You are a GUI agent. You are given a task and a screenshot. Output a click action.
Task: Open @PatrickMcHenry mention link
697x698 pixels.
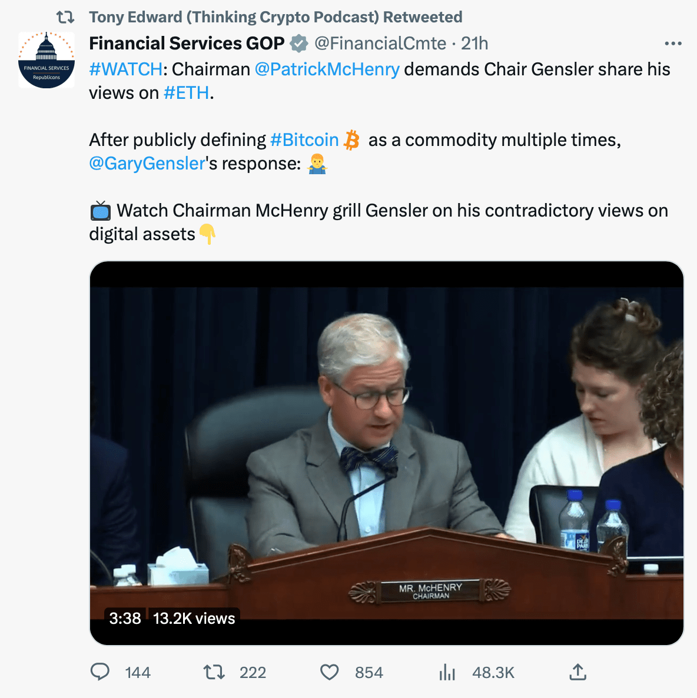[x=327, y=69]
